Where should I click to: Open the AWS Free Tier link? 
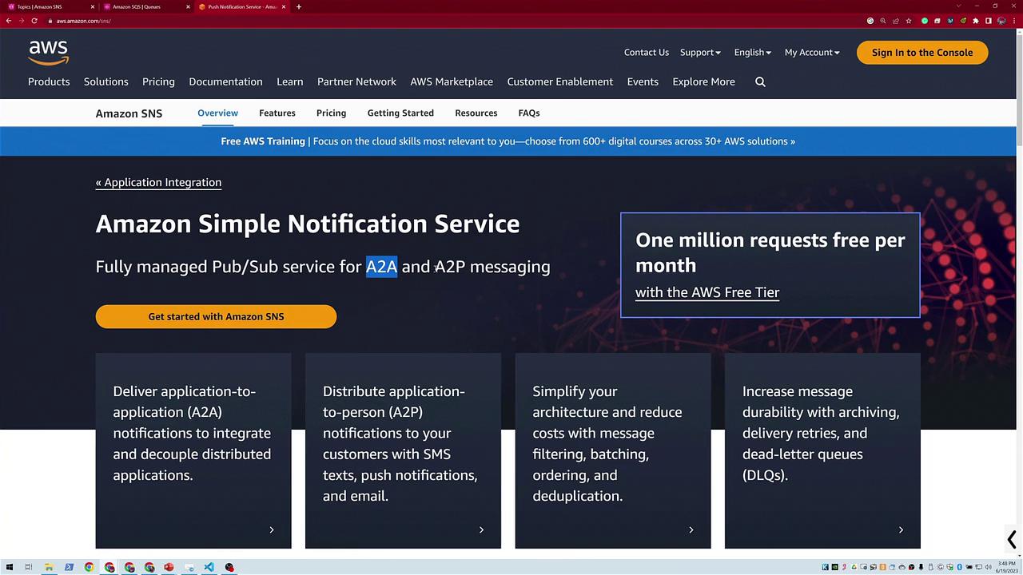[707, 292]
